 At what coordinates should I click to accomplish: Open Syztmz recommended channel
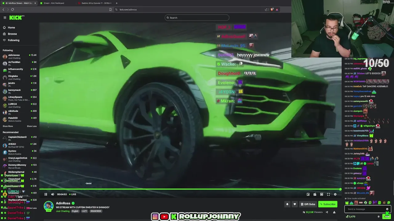20,152
